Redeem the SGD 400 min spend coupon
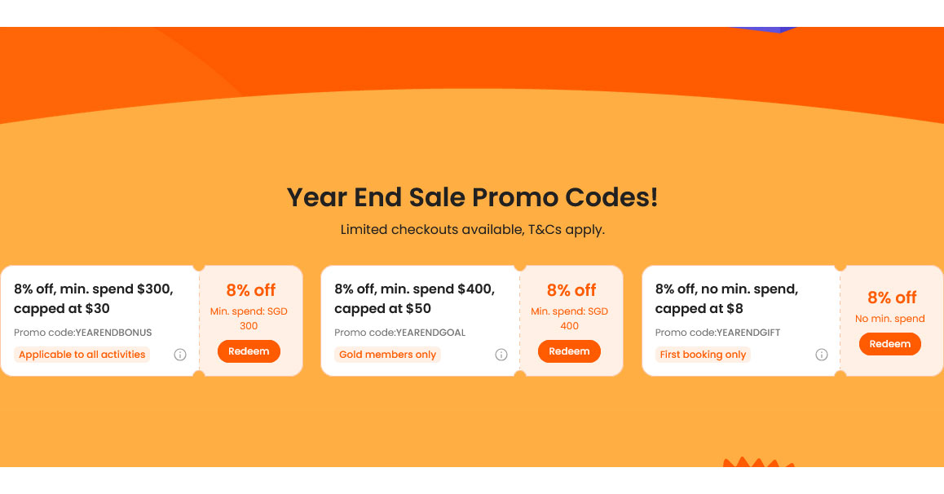This screenshot has width=944, height=494. [569, 351]
